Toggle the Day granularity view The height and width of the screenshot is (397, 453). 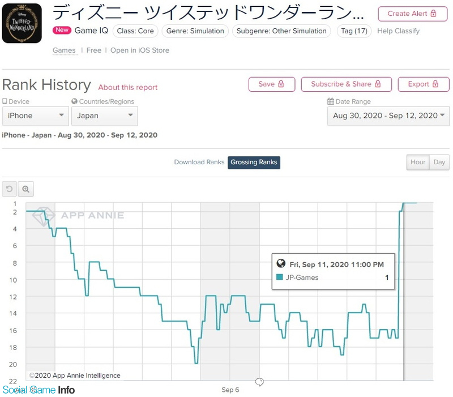439,162
